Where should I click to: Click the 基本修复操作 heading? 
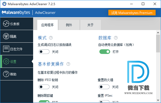click(x=51, y=64)
